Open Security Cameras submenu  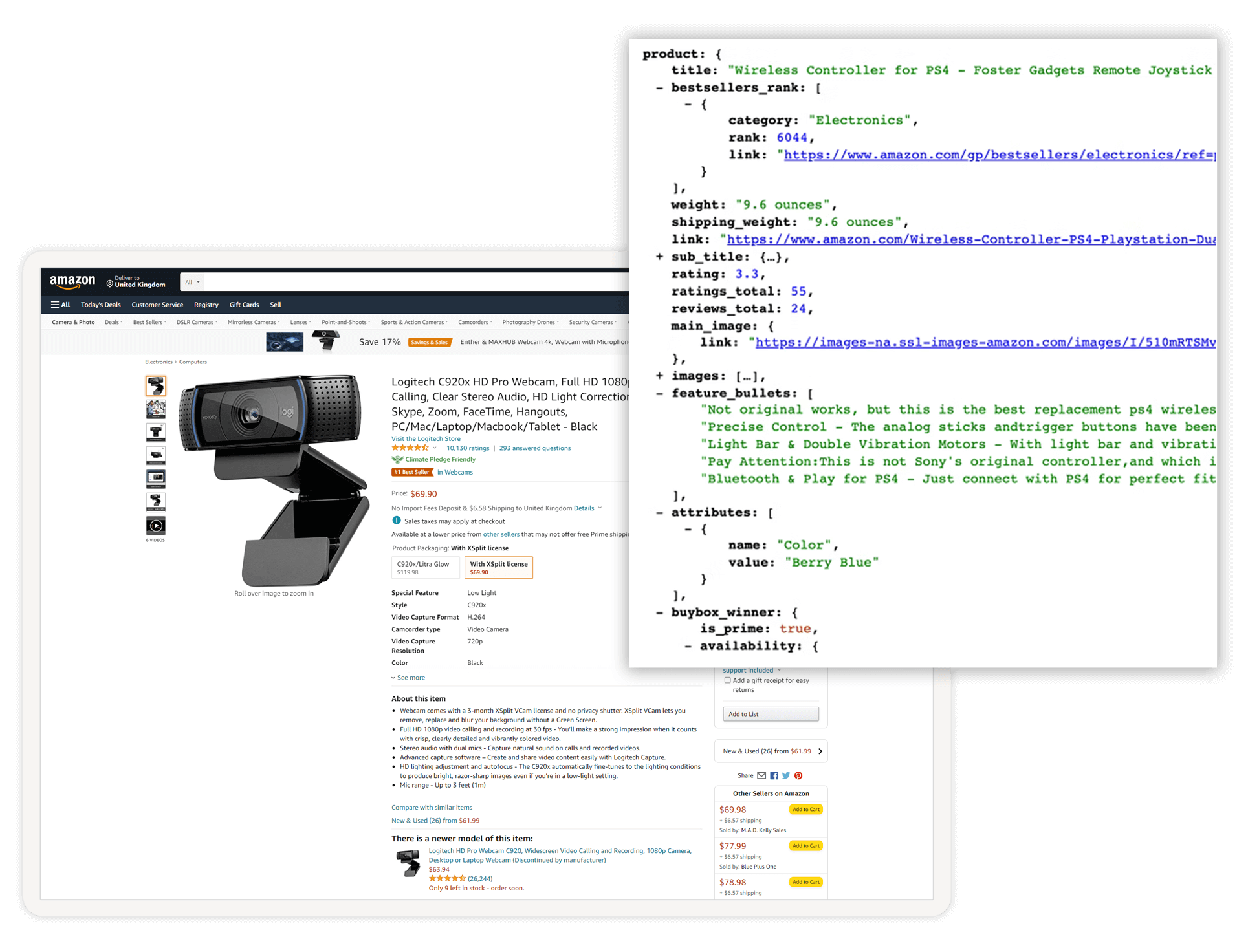(593, 322)
